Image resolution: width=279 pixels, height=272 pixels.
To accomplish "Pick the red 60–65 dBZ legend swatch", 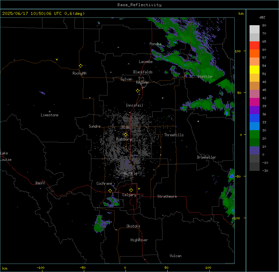I will tap(254, 46).
